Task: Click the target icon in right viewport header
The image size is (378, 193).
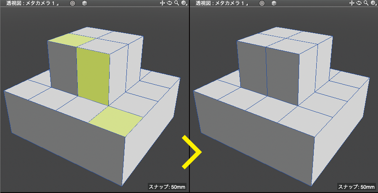Action: [262, 3]
